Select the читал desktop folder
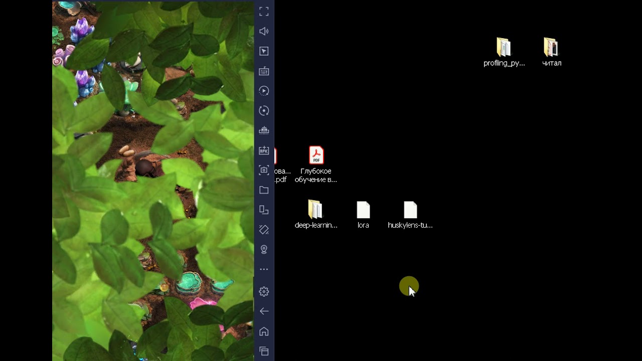 click(551, 52)
